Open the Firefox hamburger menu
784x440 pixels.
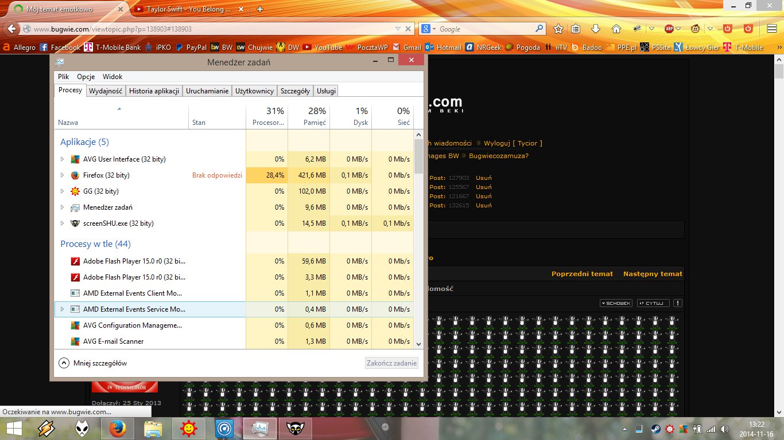[x=772, y=29]
